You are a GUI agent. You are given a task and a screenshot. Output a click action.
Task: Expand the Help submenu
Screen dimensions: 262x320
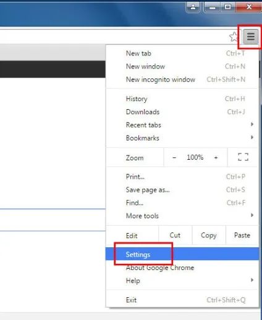pos(182,281)
